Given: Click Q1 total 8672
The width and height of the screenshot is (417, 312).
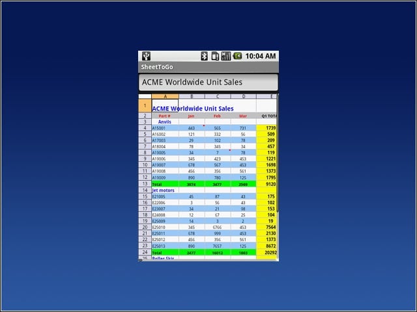Looking at the screenshot, I should [x=266, y=246].
